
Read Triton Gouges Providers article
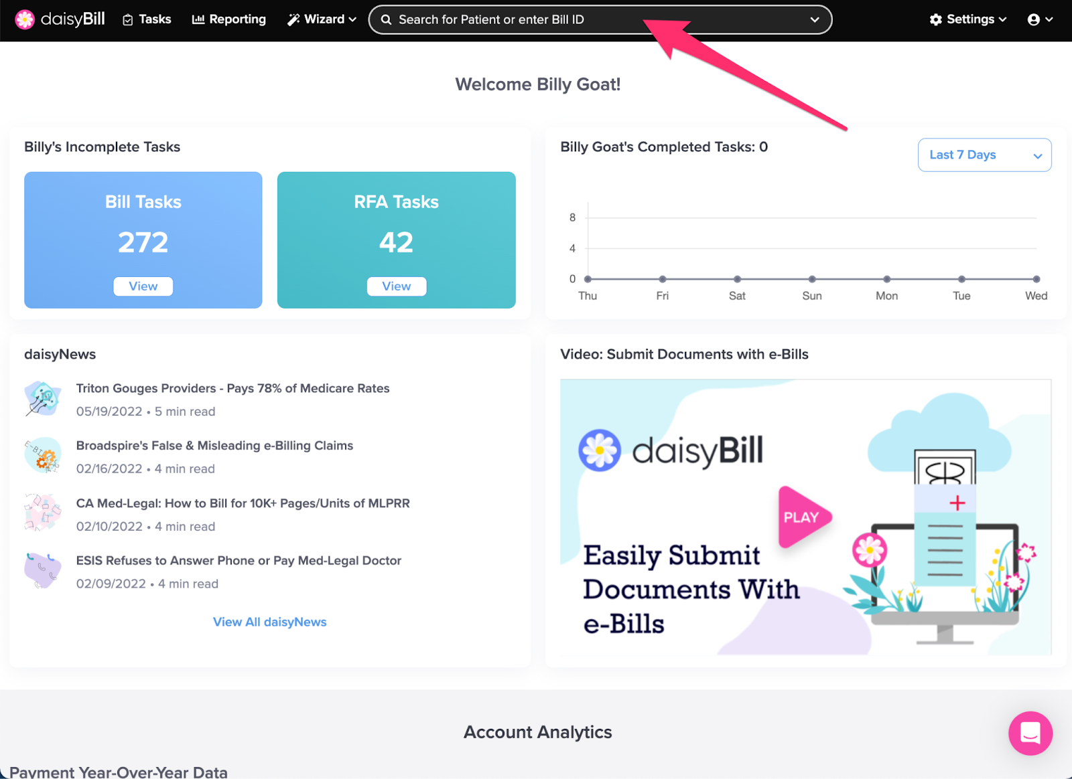click(x=232, y=388)
